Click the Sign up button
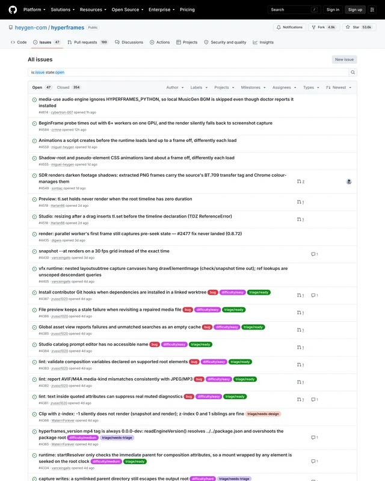385x481 pixels. pyautogui.click(x=355, y=10)
